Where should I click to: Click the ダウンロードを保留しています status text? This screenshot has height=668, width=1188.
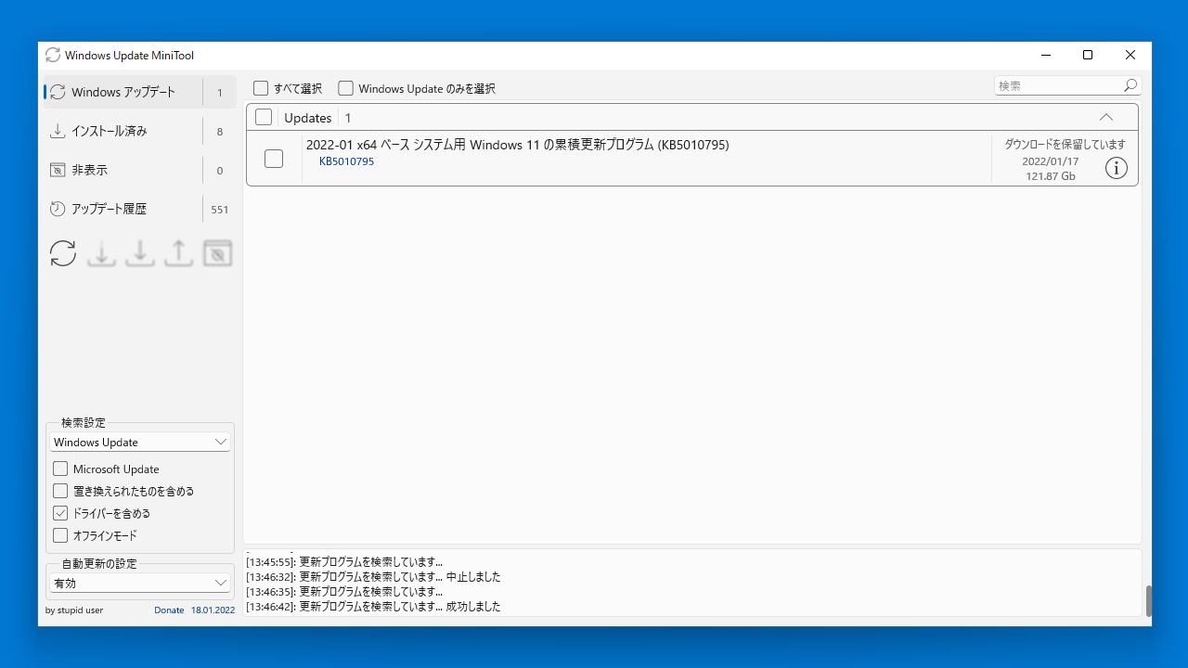1065,144
